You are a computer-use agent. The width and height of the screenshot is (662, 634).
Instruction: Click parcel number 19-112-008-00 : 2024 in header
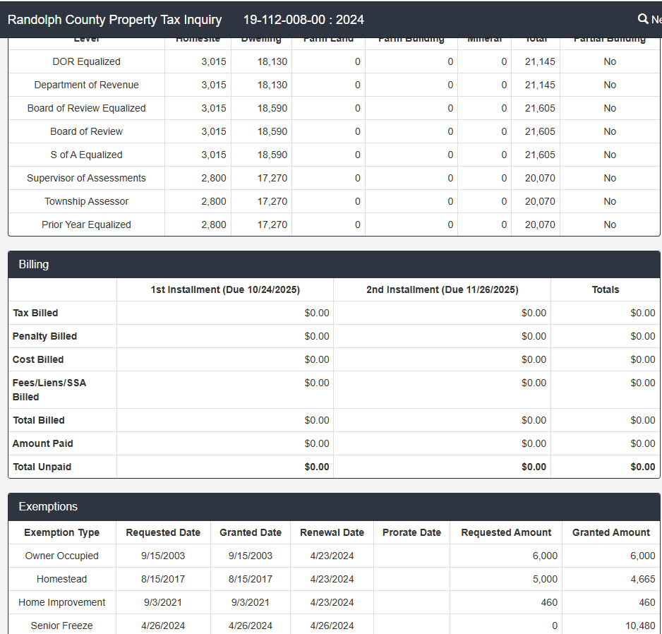303,20
